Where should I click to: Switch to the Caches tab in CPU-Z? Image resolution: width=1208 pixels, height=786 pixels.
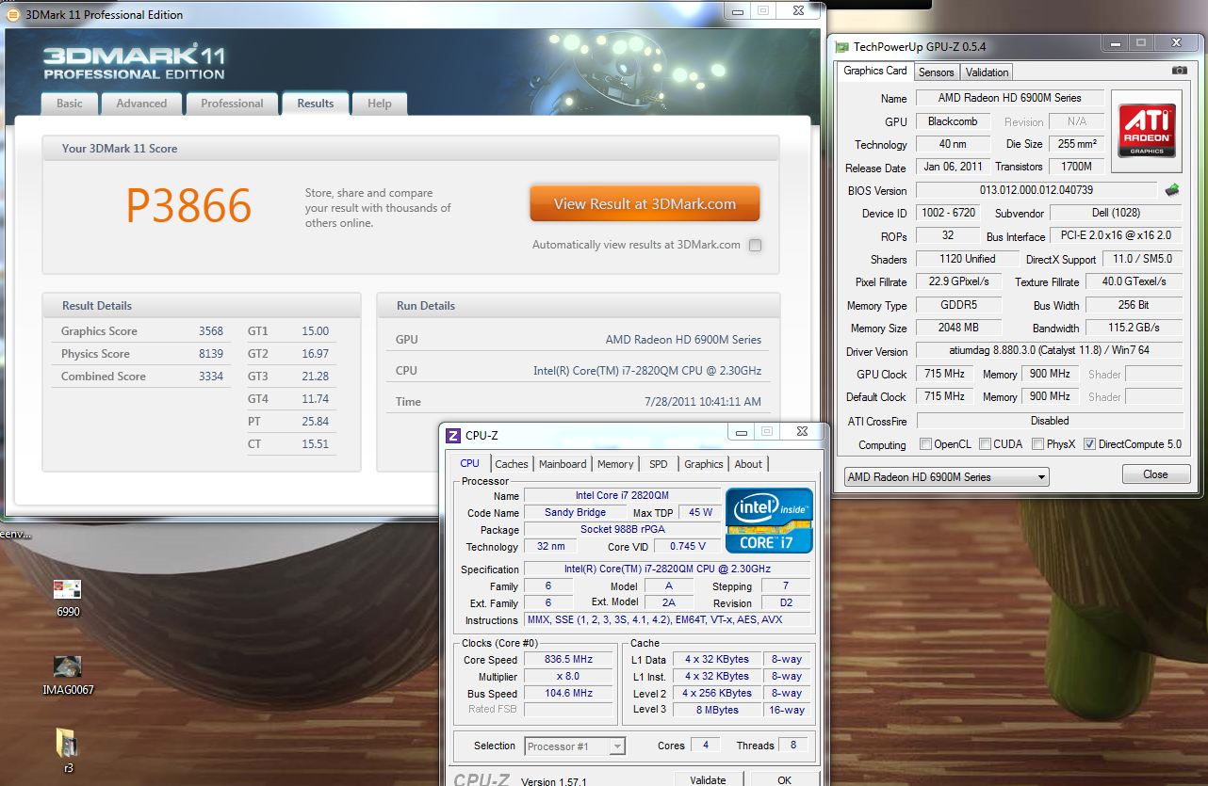click(512, 464)
